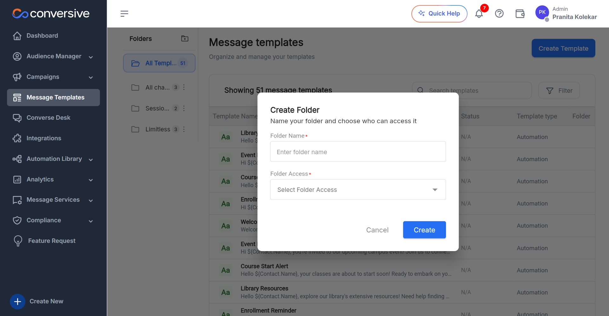Image resolution: width=609 pixels, height=316 pixels.
Task: Click the blue Create button
Action: 424,230
